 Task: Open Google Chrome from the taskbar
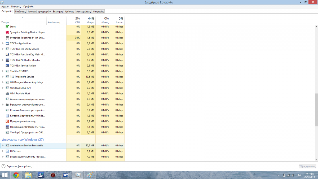16,175
